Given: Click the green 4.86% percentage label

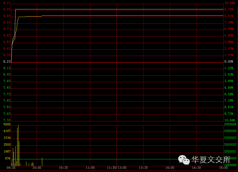Looking at the screenshot, I should tap(229, 88).
